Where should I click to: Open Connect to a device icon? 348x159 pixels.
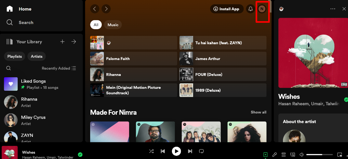[x=293, y=155]
